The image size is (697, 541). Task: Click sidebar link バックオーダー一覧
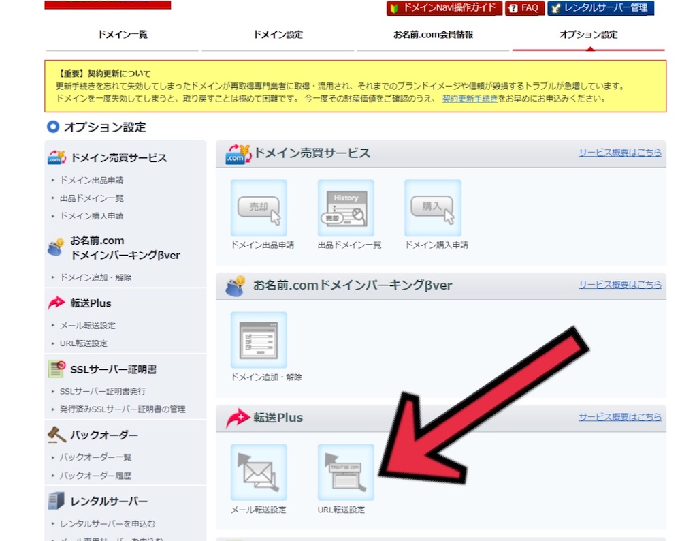(95, 457)
